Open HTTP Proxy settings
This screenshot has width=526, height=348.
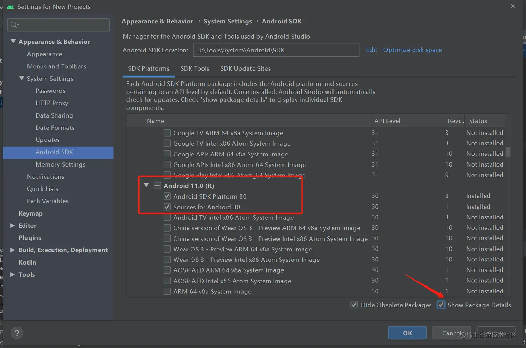click(52, 103)
